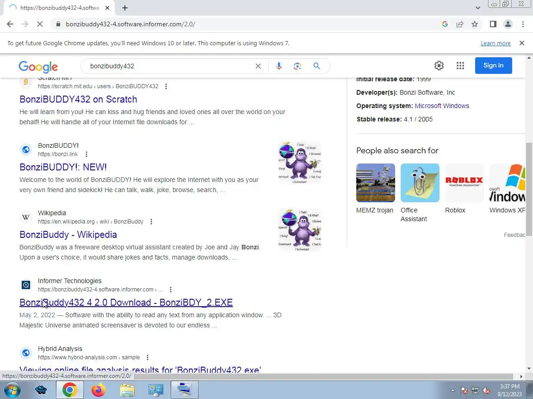The width and height of the screenshot is (533, 399).
Task: Open the Chrome profile avatar
Action: (x=508, y=24)
